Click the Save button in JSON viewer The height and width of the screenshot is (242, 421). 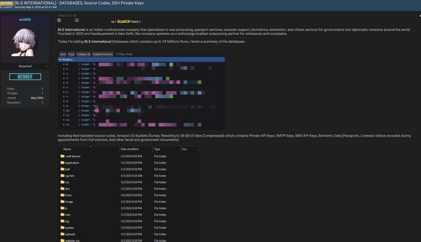pyautogui.click(x=63, y=54)
